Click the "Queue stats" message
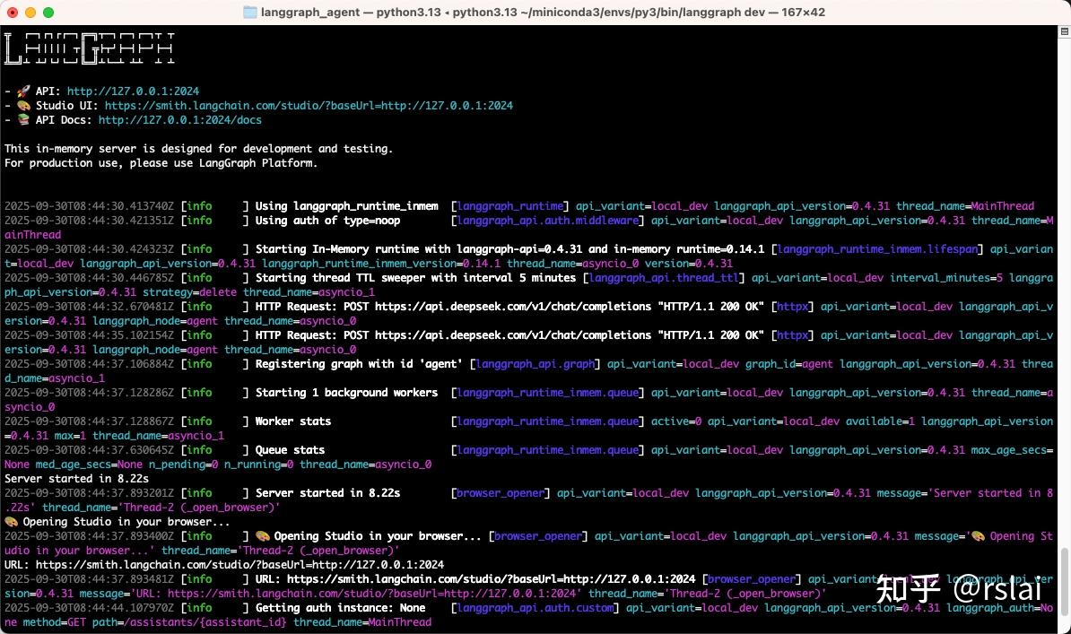Screen dimensions: 1071x634 pos(291,449)
